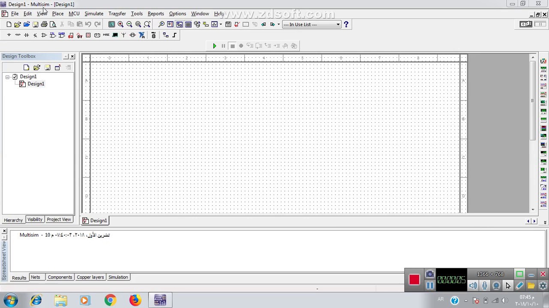Screen dimensions: 549x308
Task: Place a bus on the schematic
Action: click(174, 35)
